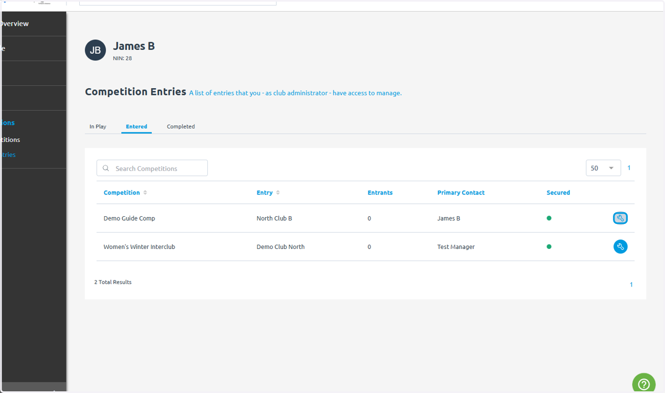Click primary contact James B in table
The image size is (665, 393).
click(449, 218)
